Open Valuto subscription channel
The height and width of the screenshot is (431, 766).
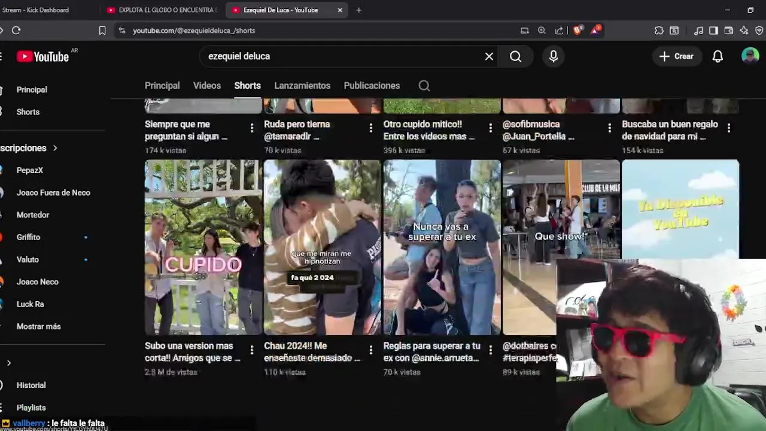point(28,260)
